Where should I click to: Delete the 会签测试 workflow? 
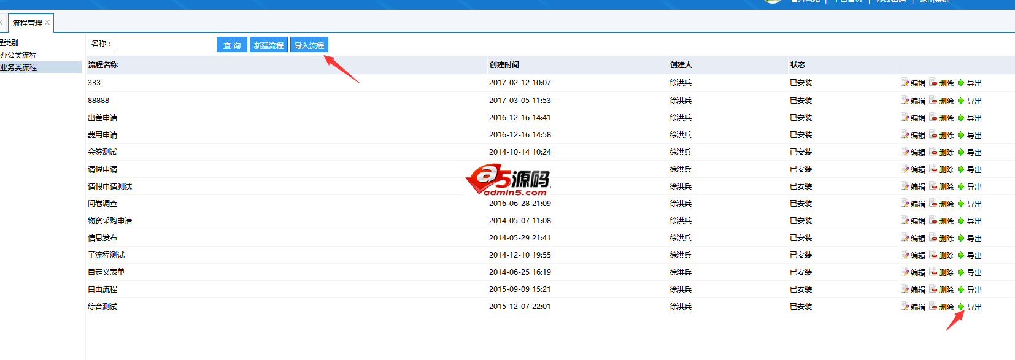click(x=941, y=152)
